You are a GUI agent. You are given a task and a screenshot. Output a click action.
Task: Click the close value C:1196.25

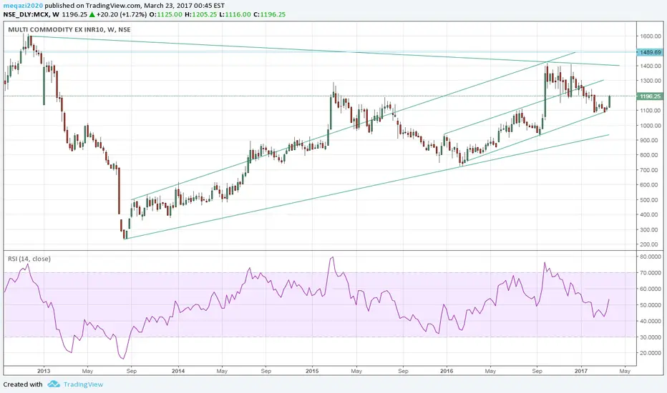coord(270,14)
